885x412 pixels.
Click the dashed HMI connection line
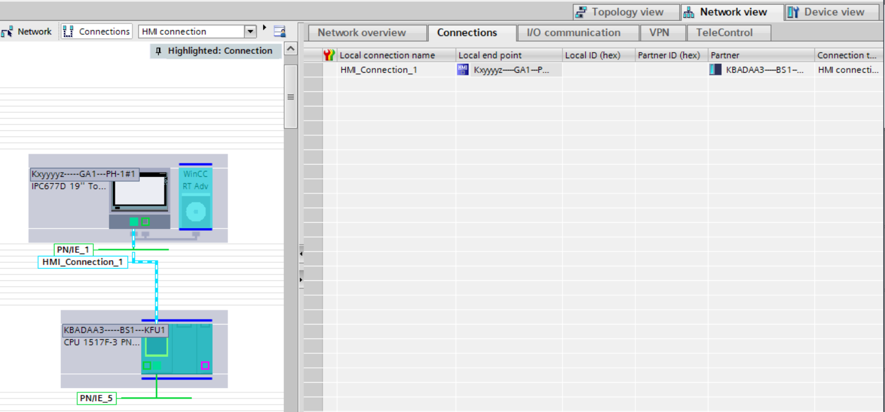click(x=157, y=291)
